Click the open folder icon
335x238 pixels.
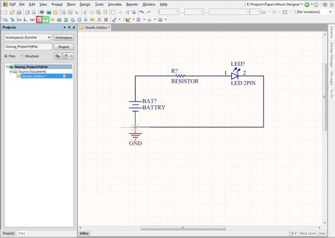tap(12, 12)
